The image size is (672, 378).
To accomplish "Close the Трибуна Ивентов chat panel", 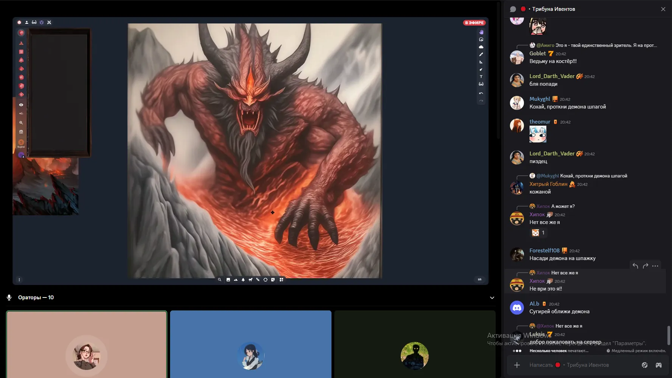I will point(663,9).
